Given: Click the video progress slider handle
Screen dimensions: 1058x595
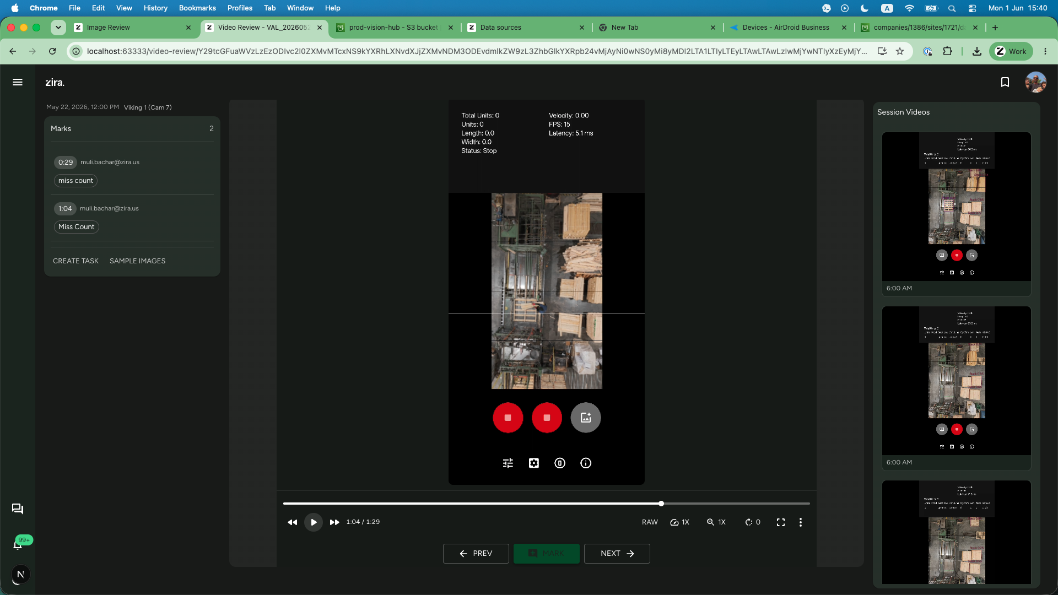Looking at the screenshot, I should 661,504.
